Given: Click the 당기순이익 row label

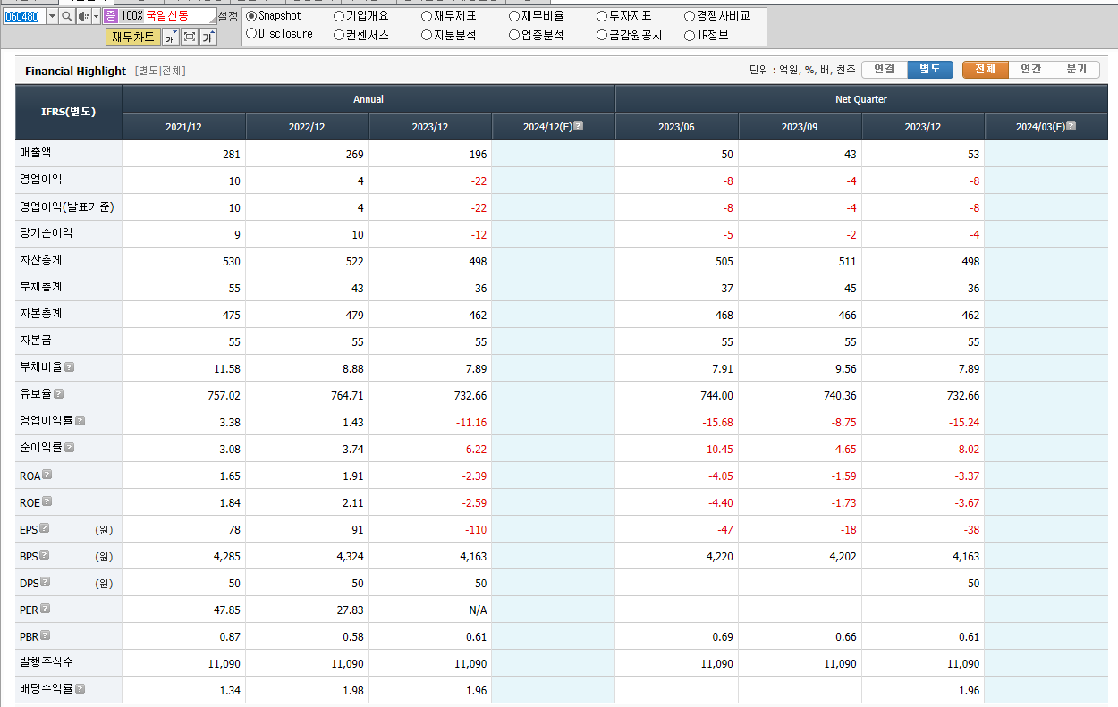Looking at the screenshot, I should (x=46, y=232).
